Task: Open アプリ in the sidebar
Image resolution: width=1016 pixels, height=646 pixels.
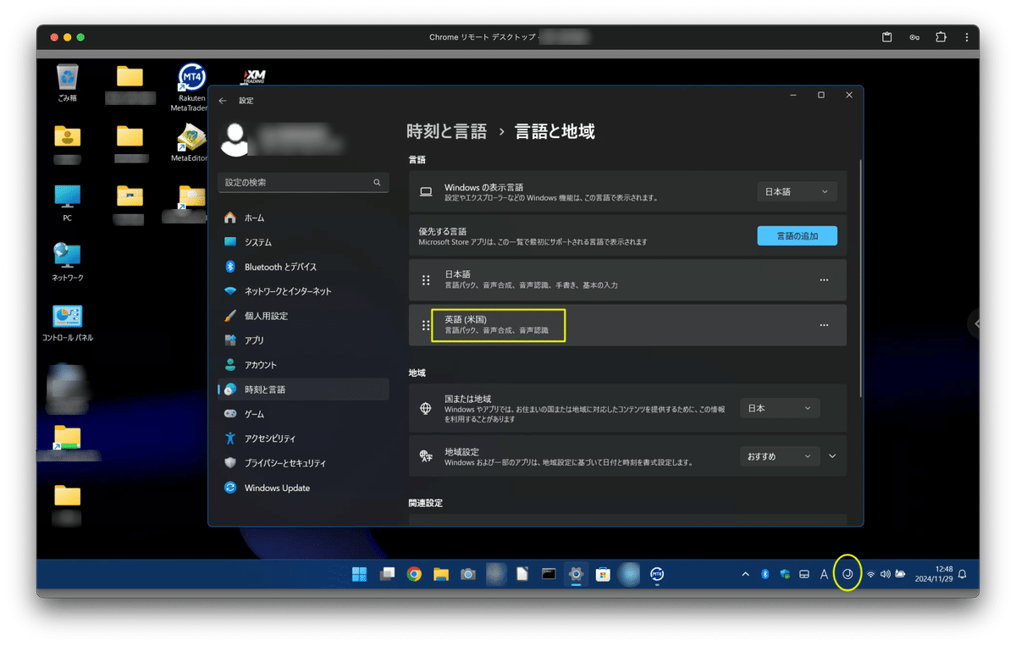Action: tap(303, 340)
